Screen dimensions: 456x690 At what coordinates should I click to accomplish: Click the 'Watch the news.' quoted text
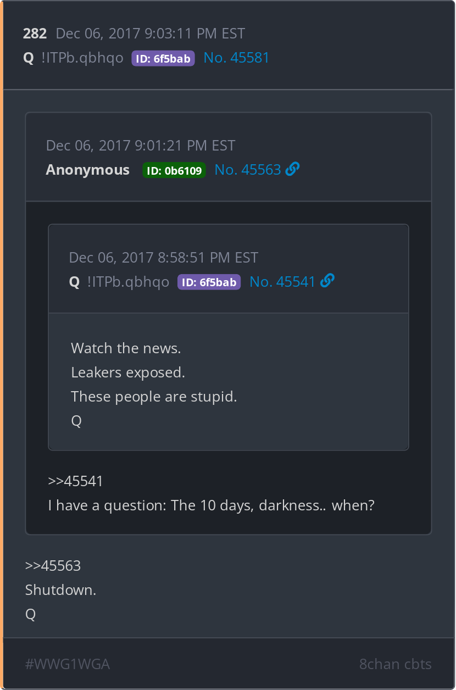click(x=126, y=348)
